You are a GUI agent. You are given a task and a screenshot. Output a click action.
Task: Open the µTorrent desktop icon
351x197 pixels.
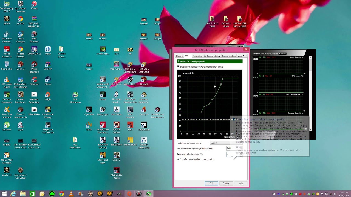[x=7, y=126]
